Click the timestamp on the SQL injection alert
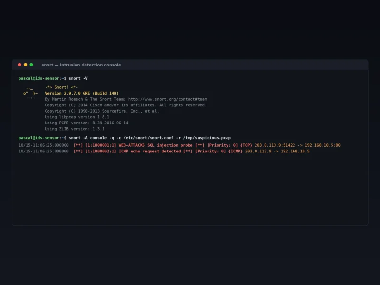The height and width of the screenshot is (285, 380). (44, 145)
